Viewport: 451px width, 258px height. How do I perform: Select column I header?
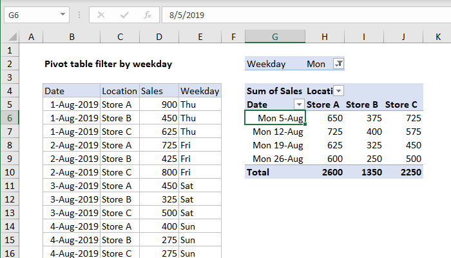[x=364, y=37]
